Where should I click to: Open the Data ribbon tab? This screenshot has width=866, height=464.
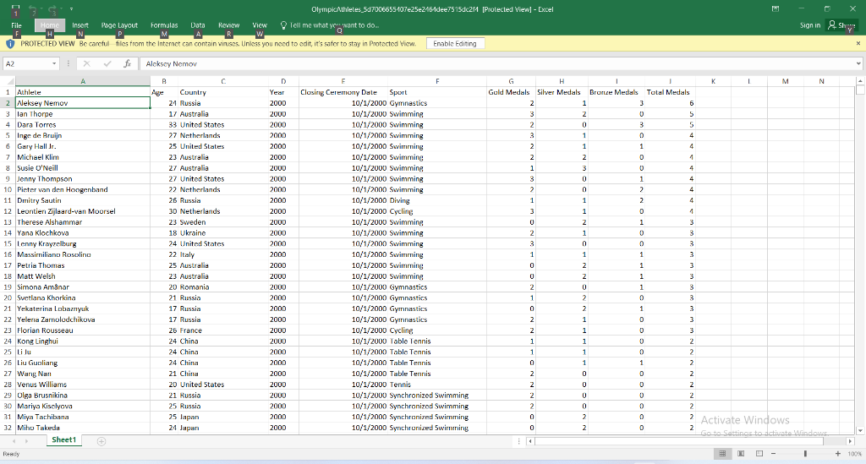tap(198, 25)
